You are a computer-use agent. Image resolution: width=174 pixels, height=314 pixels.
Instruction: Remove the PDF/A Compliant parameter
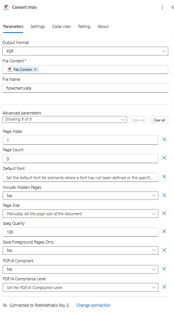point(164,269)
